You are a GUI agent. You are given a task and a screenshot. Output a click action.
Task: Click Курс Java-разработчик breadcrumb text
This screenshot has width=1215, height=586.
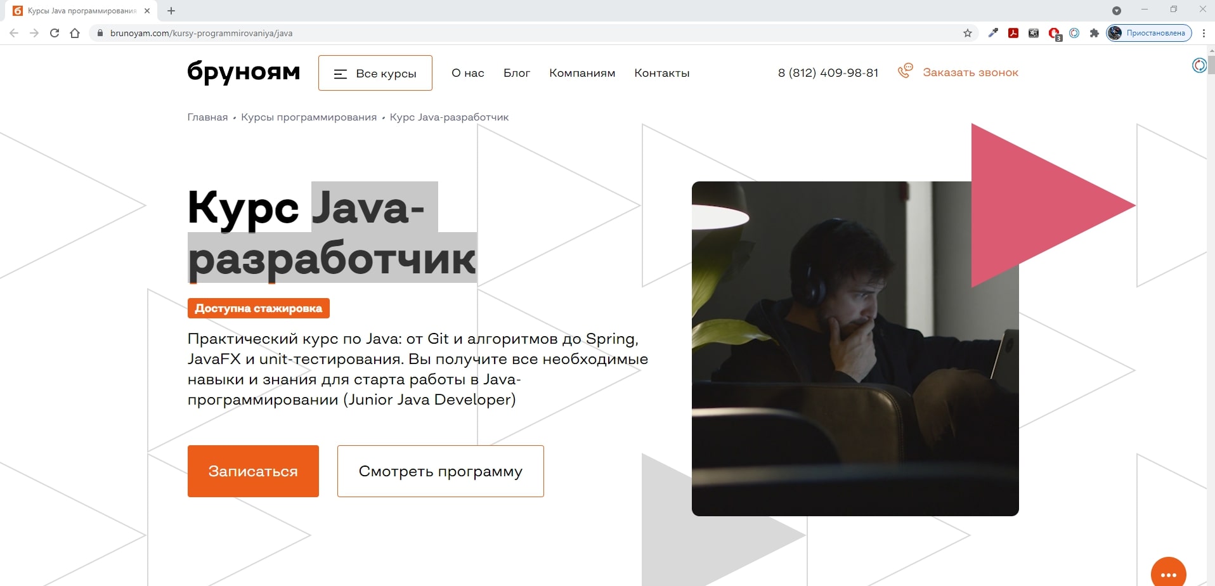tap(449, 117)
